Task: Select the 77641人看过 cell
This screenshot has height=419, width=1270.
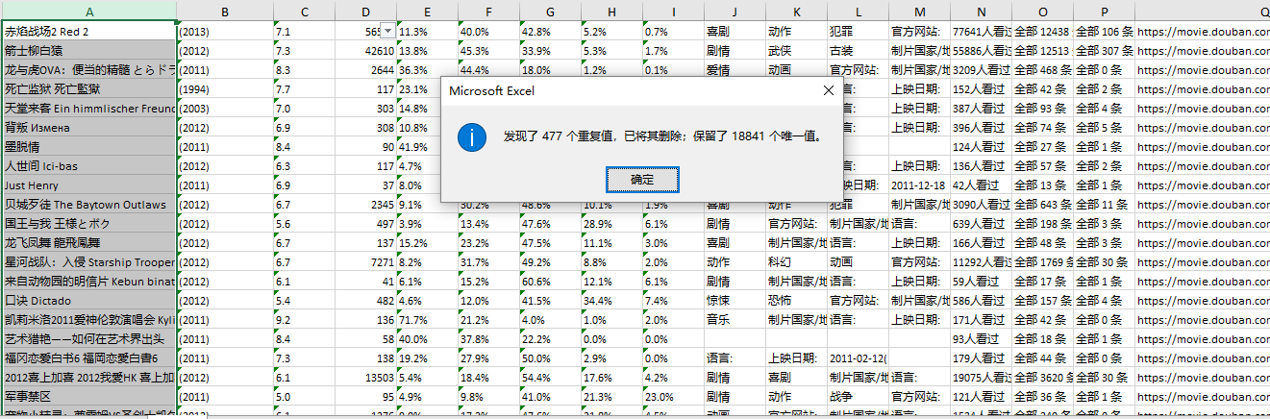Action: tap(981, 32)
